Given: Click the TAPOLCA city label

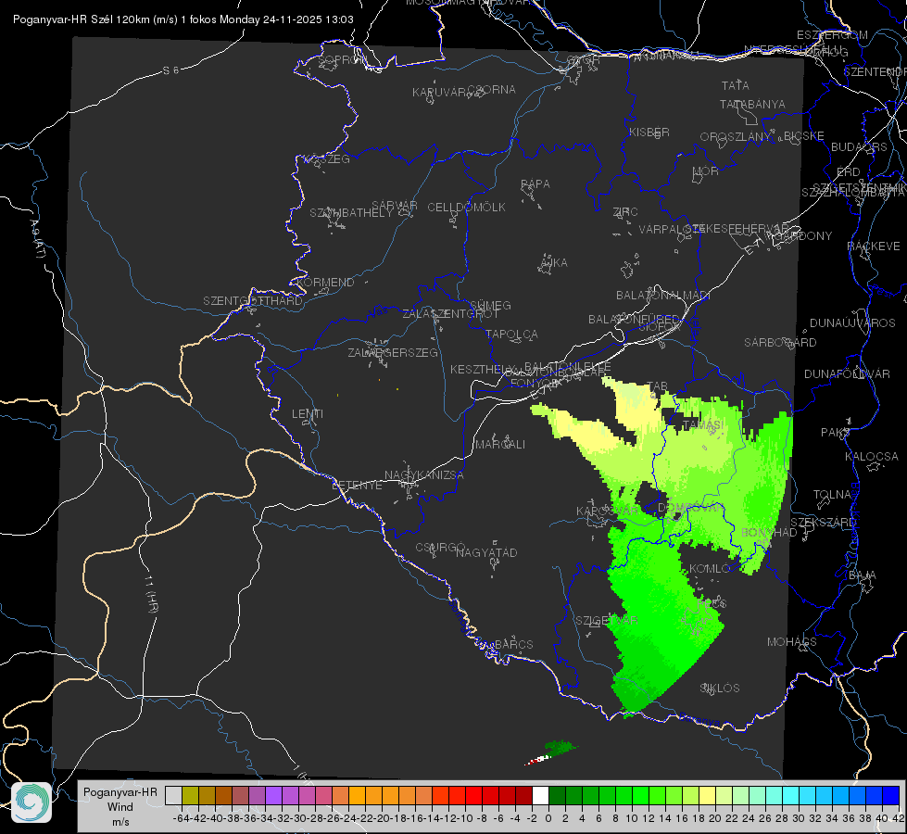Looking at the screenshot, I should point(512,335).
